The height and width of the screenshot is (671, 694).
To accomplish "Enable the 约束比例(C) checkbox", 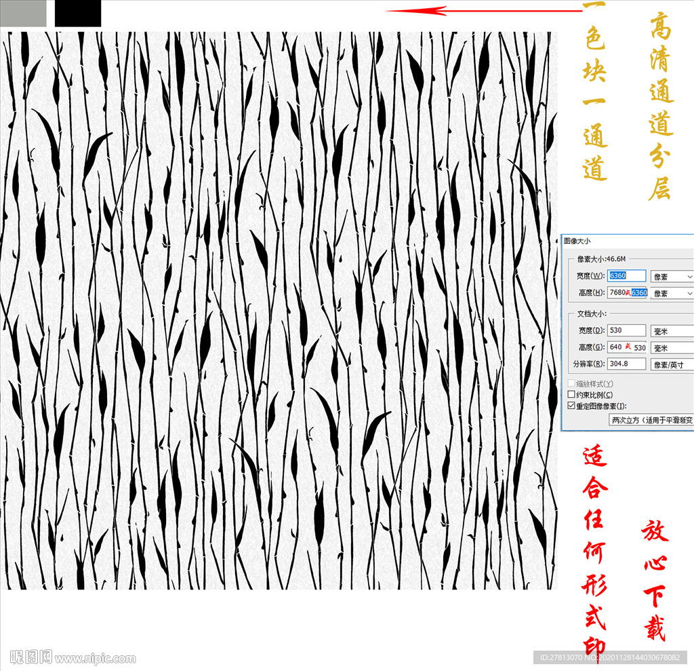I will (x=571, y=394).
